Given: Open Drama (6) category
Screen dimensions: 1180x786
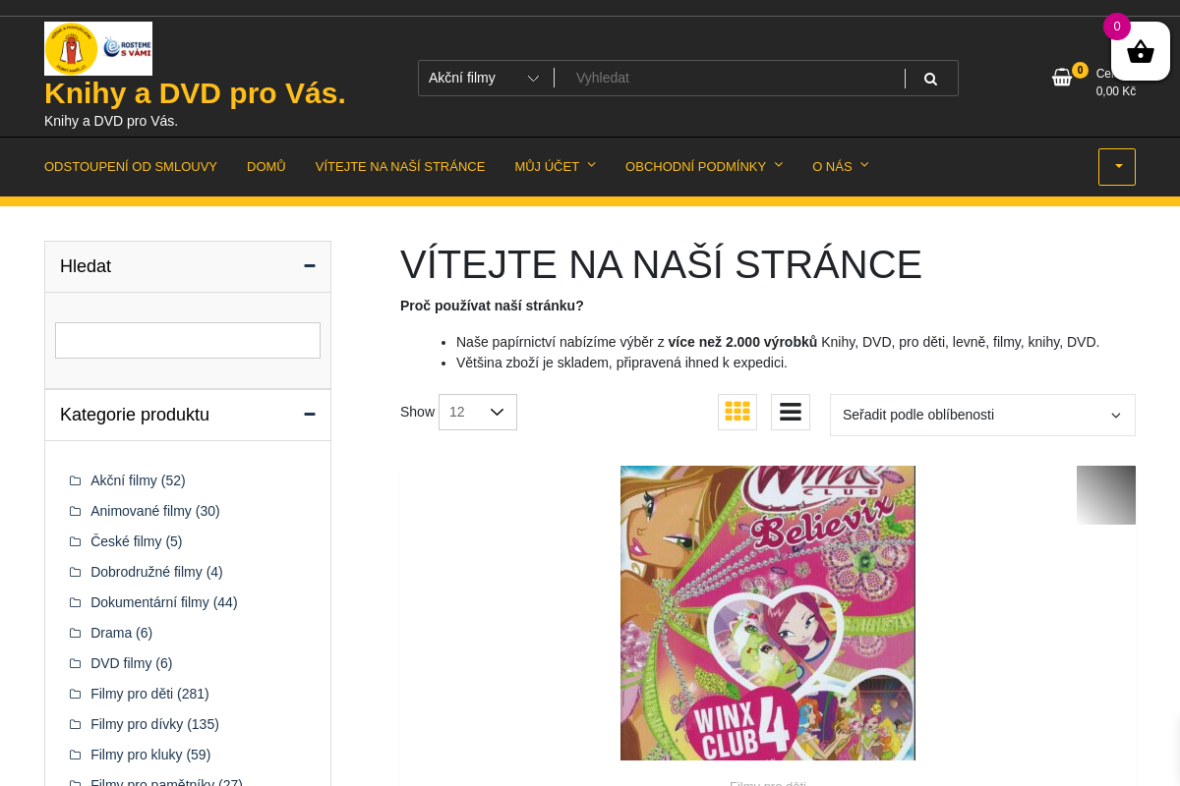Looking at the screenshot, I should (122, 633).
